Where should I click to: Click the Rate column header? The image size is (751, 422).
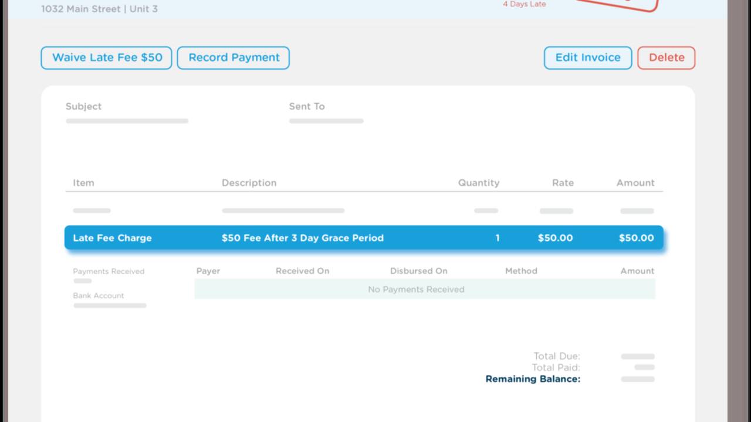click(x=563, y=182)
